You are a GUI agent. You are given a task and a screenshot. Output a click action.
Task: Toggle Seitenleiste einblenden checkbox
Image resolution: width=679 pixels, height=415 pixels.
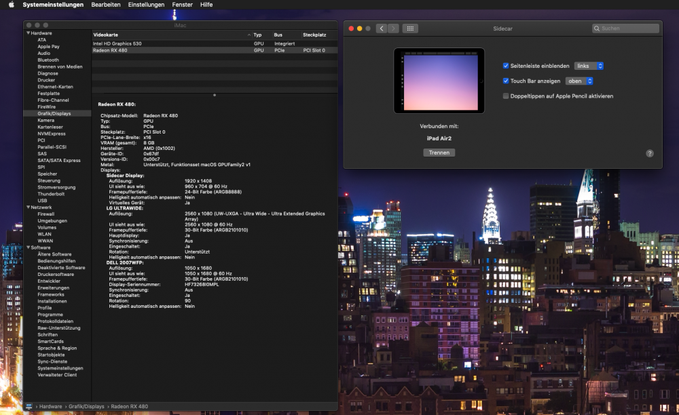point(505,66)
